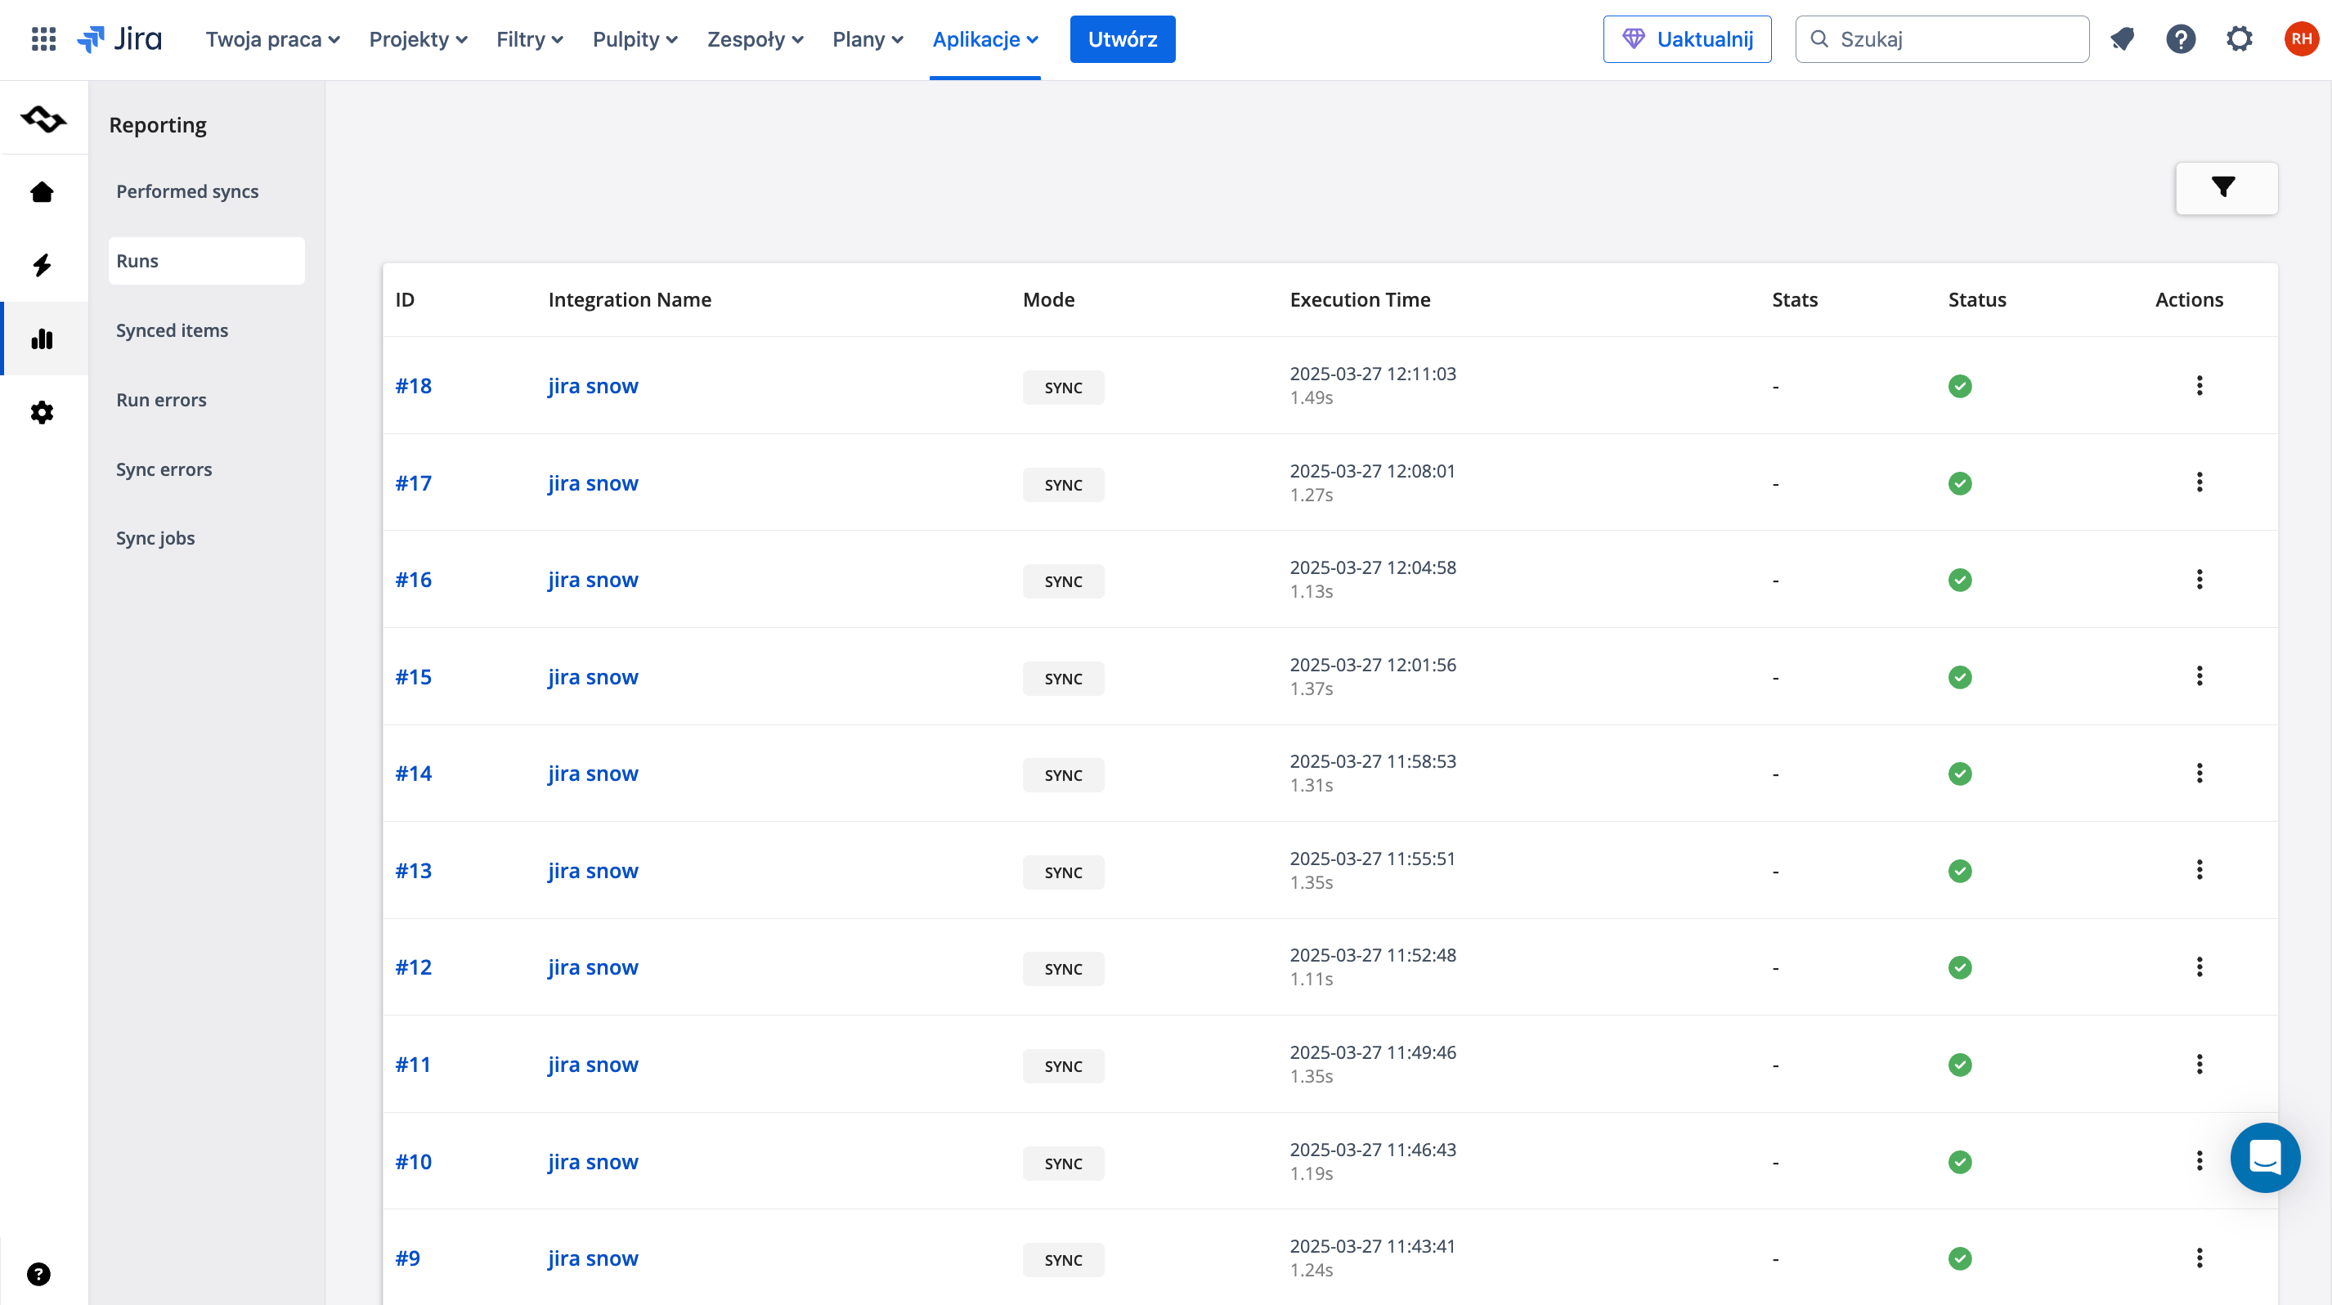Viewport: 2332px width, 1305px height.
Task: Expand the Twoja praca dropdown
Action: pyautogui.click(x=272, y=39)
